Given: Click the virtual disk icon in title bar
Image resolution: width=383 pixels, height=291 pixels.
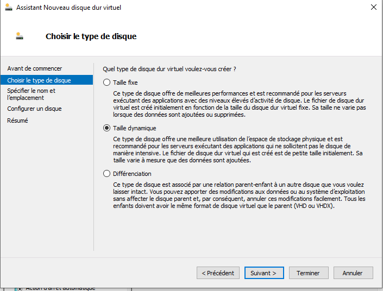Looking at the screenshot, I should [x=9, y=7].
